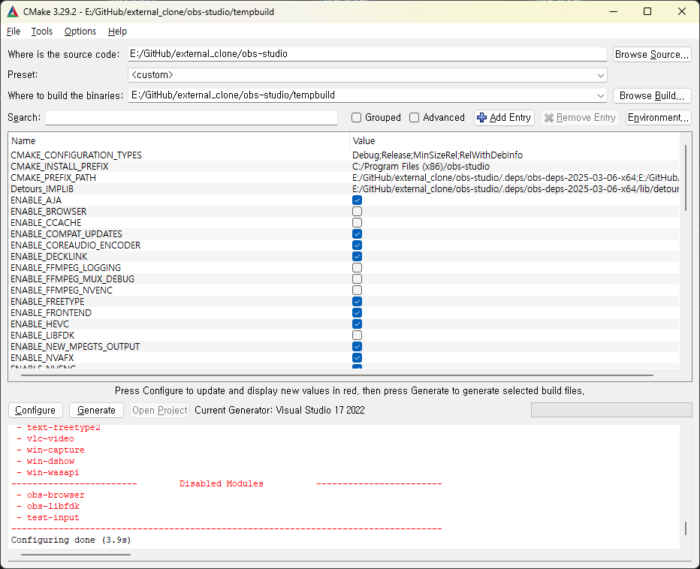Click the source code path field
Viewport: 700px width, 569px height.
[x=367, y=54]
